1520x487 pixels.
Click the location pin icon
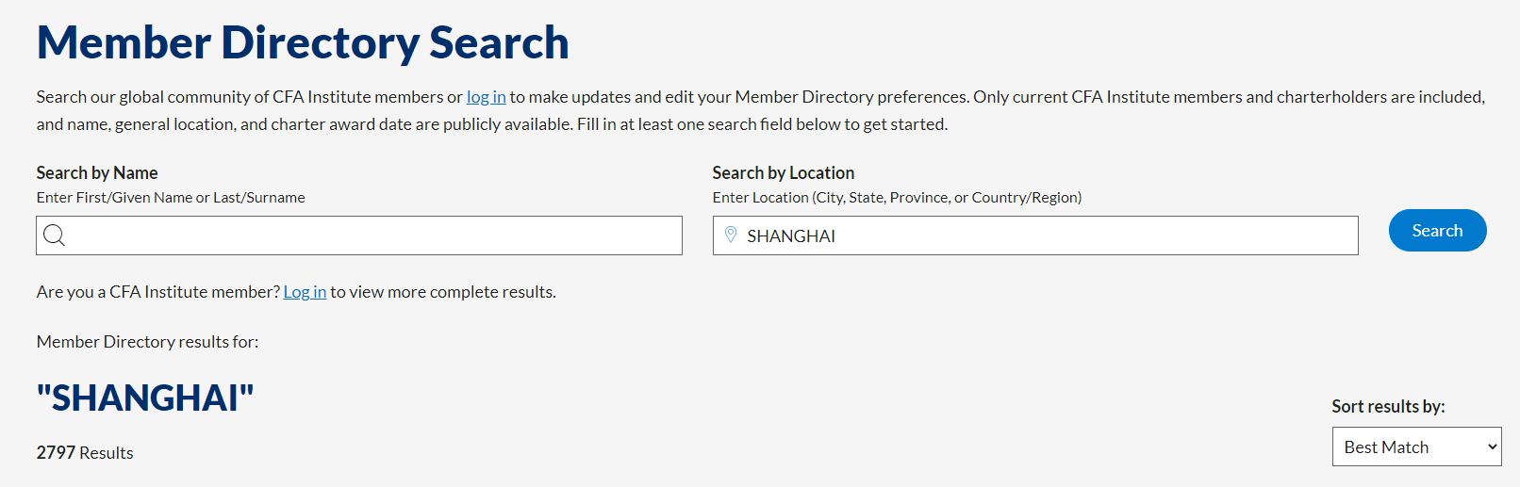point(731,235)
